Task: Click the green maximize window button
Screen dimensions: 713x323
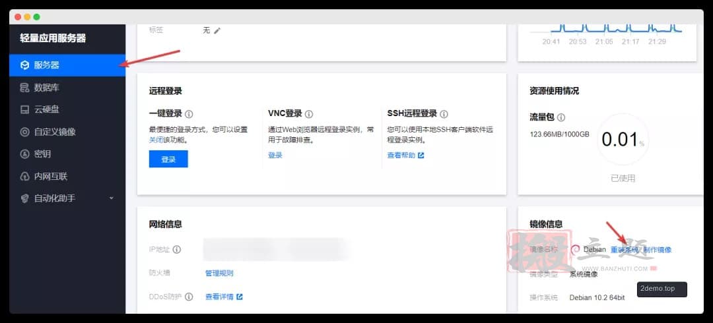Action: 37,16
